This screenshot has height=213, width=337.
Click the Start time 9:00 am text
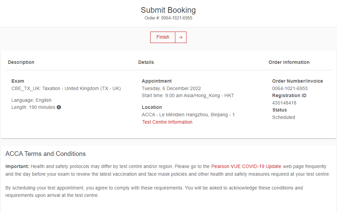coord(187,95)
